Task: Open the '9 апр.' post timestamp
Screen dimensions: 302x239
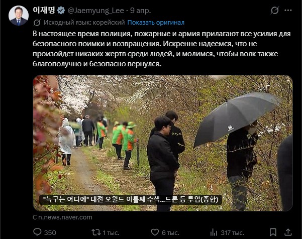Action: pos(140,11)
